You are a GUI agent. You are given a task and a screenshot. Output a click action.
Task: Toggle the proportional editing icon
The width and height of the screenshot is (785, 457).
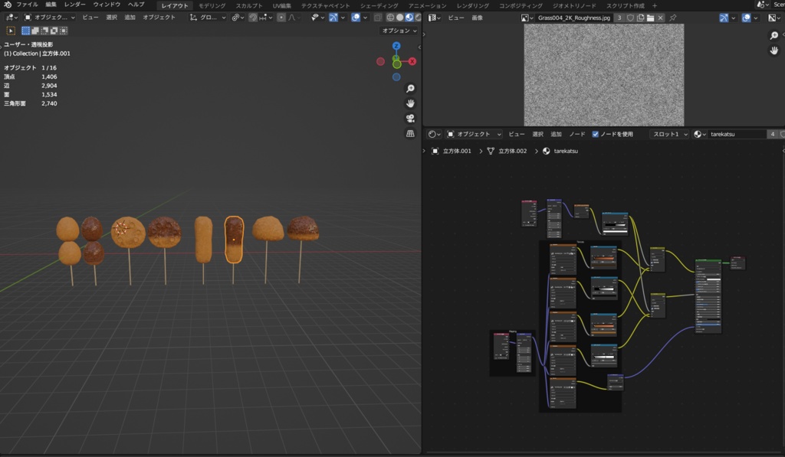point(281,19)
